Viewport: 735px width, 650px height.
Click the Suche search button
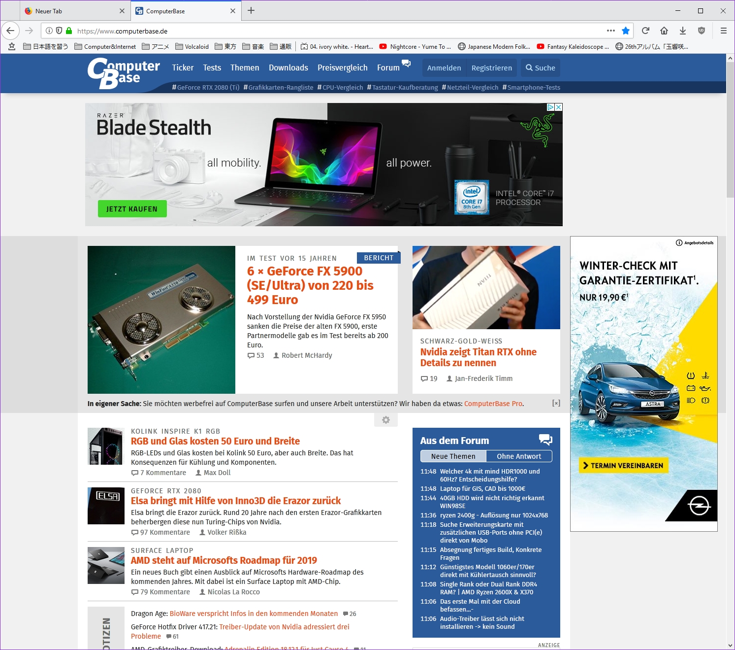(x=540, y=68)
